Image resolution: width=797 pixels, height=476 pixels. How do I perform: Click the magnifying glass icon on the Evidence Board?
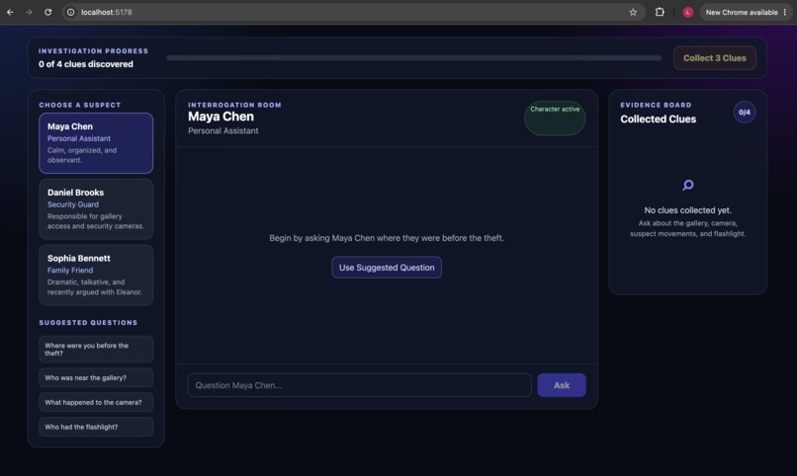(x=687, y=185)
